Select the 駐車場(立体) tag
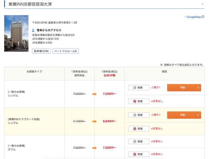 point(41,51)
